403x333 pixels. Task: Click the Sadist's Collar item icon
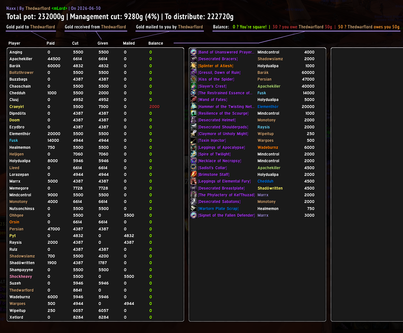point(193,168)
